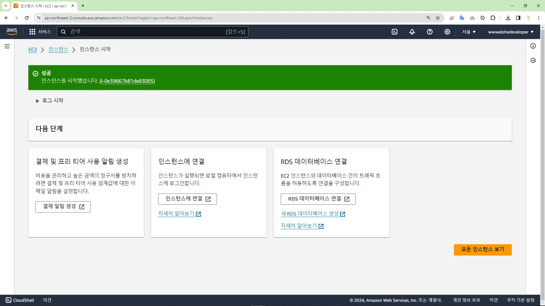Go to the 인스턴스 breadcrumb link
Viewport: 545px width, 306px height.
(x=58, y=49)
